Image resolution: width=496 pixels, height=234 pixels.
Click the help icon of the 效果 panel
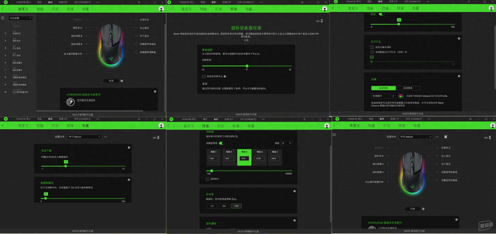click(x=459, y=76)
